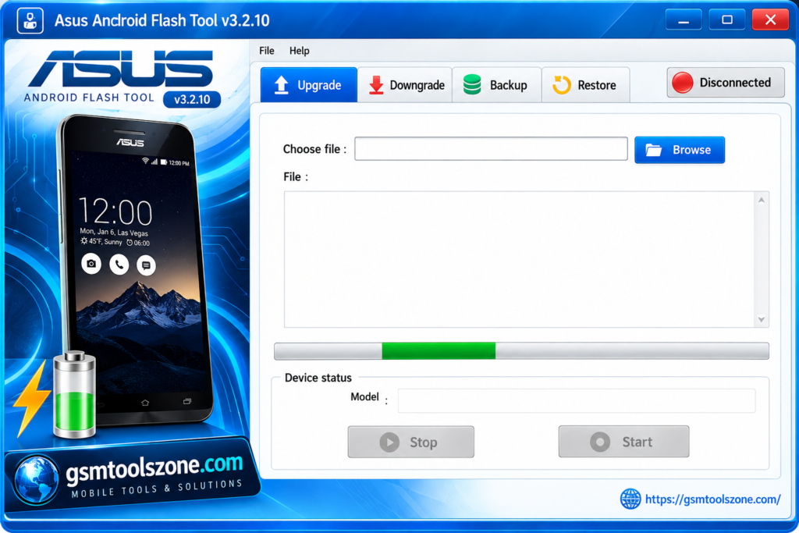The height and width of the screenshot is (533, 799).
Task: Click the battery icon in sidebar
Action: [74, 395]
